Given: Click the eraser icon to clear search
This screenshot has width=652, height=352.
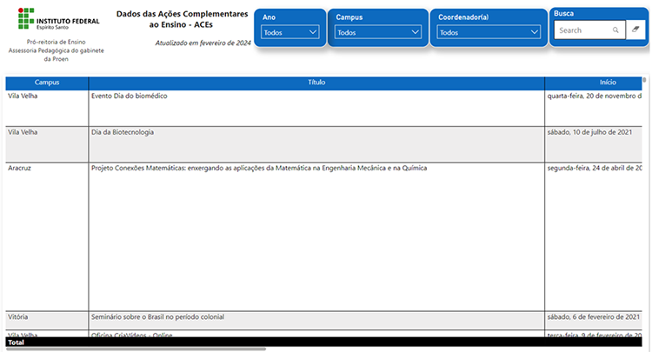Looking at the screenshot, I should pos(635,30).
